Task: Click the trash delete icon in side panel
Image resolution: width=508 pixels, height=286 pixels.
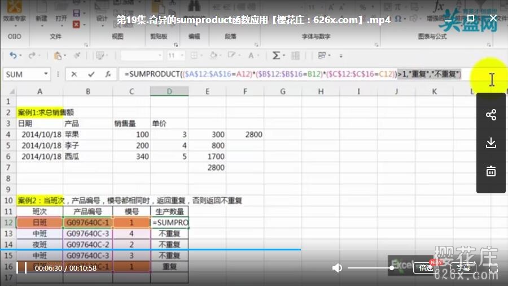Action: (x=491, y=171)
